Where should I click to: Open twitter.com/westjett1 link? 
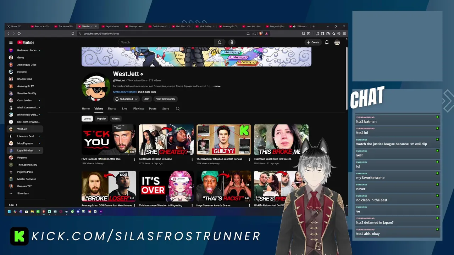(125, 92)
